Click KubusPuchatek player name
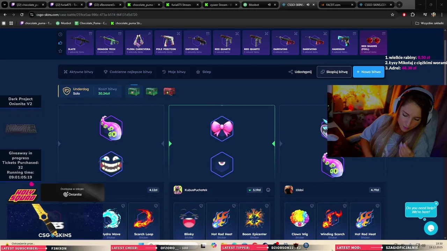447x251 pixels. coord(196,190)
